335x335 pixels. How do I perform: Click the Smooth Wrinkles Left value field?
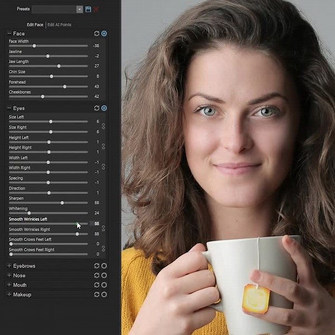pyautogui.click(x=95, y=223)
